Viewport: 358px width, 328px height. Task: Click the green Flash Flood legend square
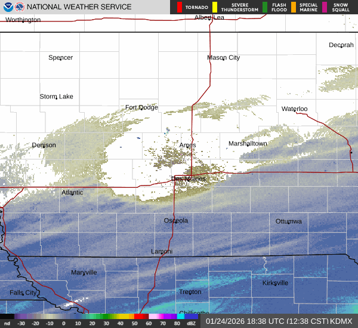click(265, 7)
